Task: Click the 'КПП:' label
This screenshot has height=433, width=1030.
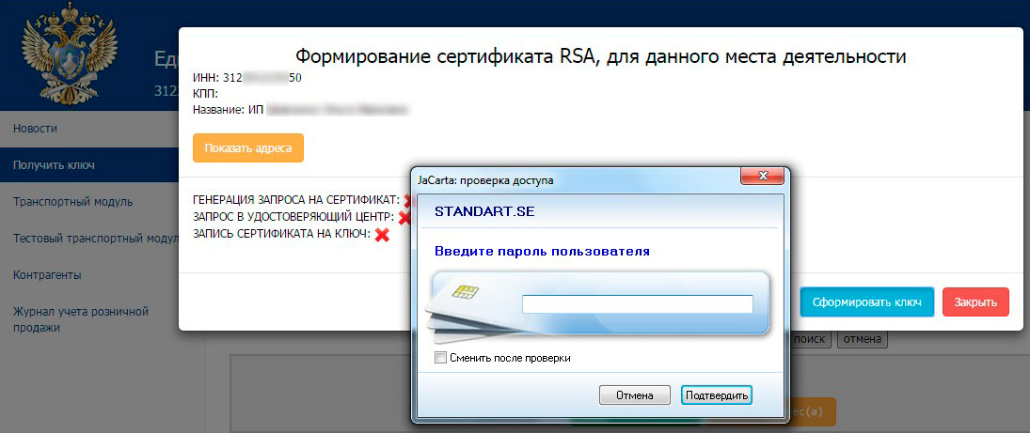Action: tap(206, 94)
